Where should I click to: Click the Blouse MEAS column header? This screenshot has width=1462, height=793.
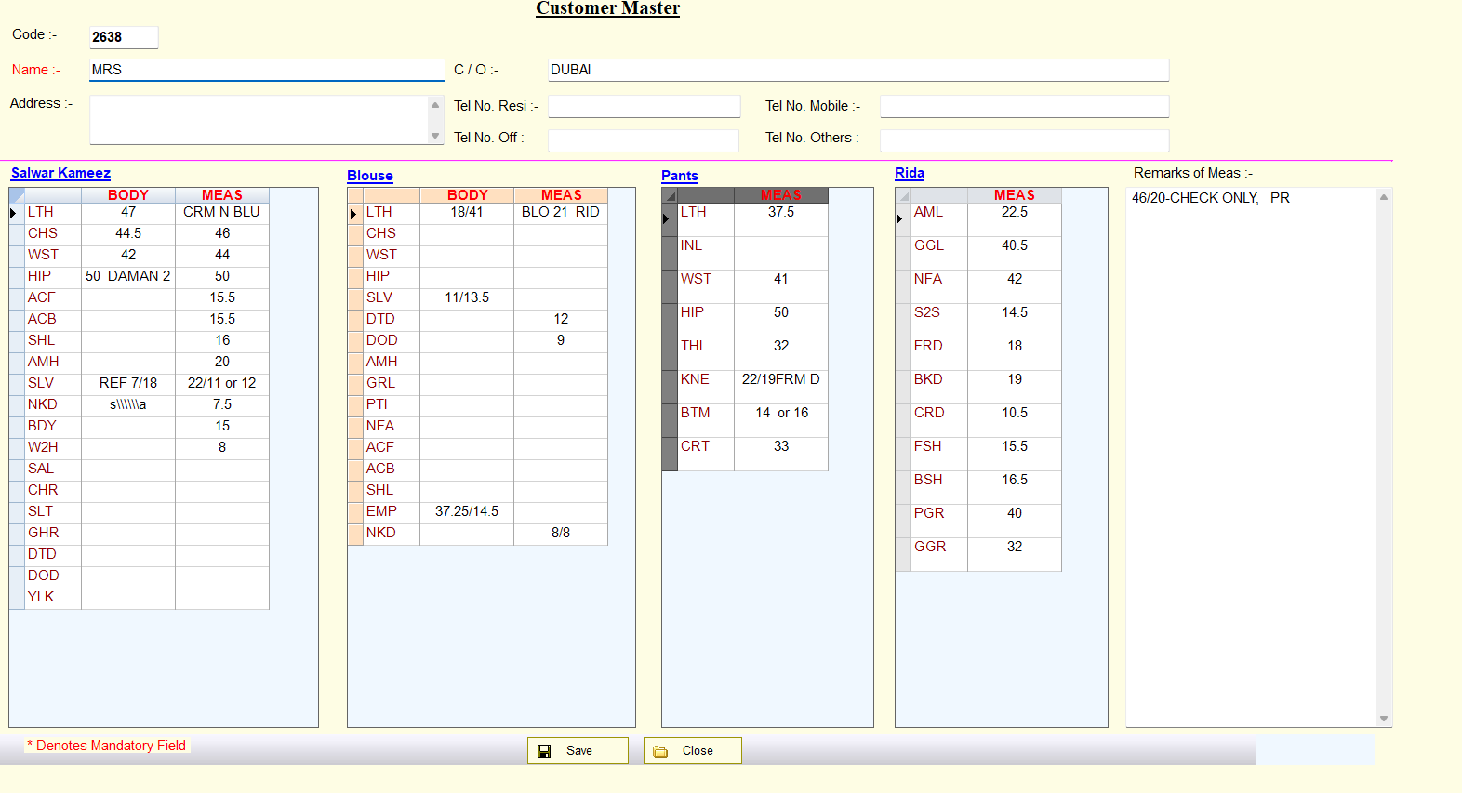pos(561,195)
